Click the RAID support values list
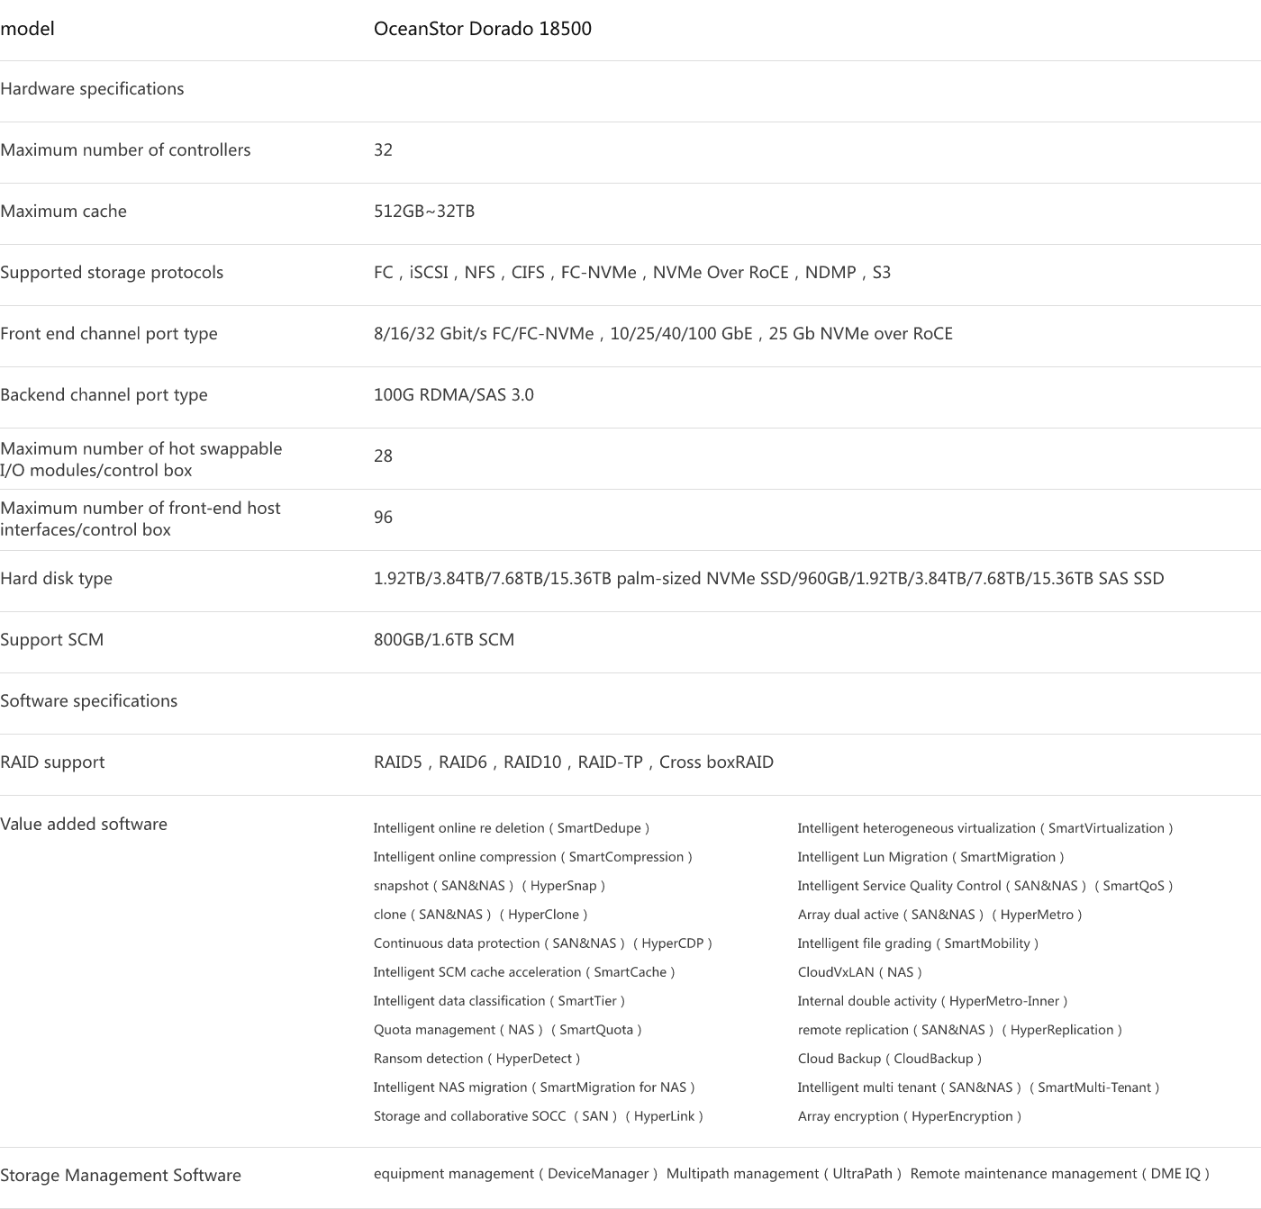Viewport: 1261px width, 1209px height. [573, 762]
